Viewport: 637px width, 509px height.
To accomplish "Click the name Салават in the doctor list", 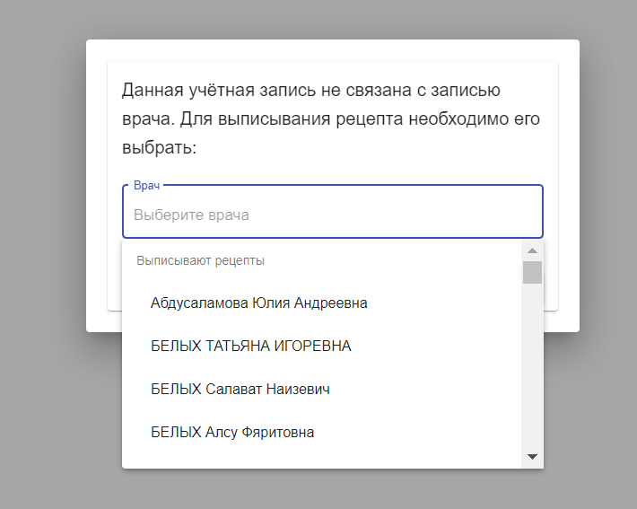I will click(x=233, y=389).
